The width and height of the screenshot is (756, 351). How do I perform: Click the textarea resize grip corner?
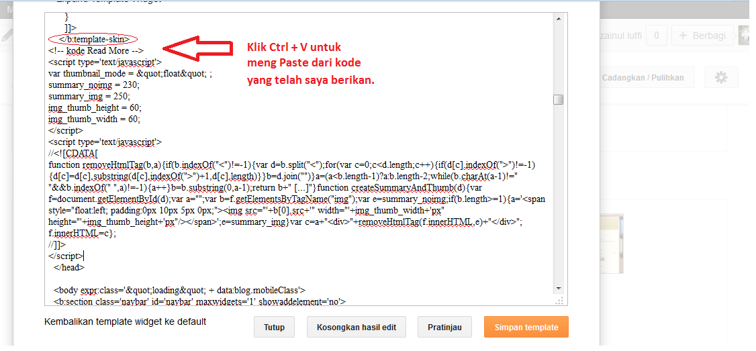(559, 301)
